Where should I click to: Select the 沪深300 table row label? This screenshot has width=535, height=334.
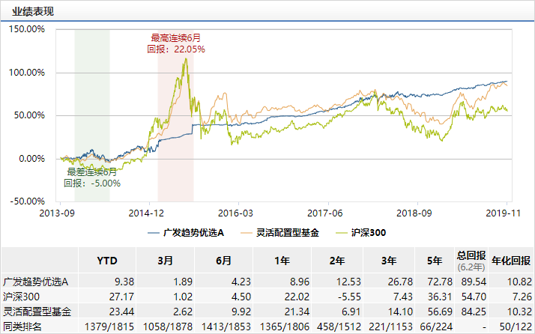pyautogui.click(x=21, y=297)
